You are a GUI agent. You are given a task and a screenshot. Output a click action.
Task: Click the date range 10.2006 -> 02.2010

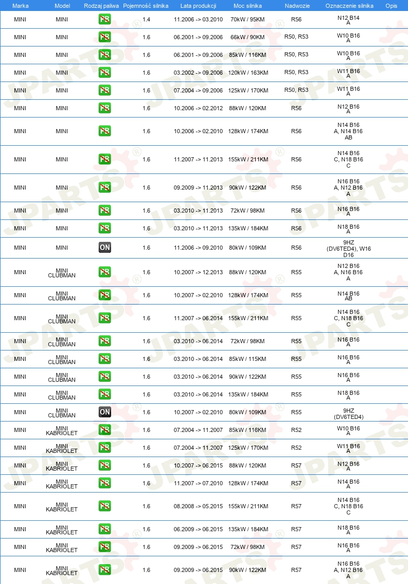click(198, 131)
